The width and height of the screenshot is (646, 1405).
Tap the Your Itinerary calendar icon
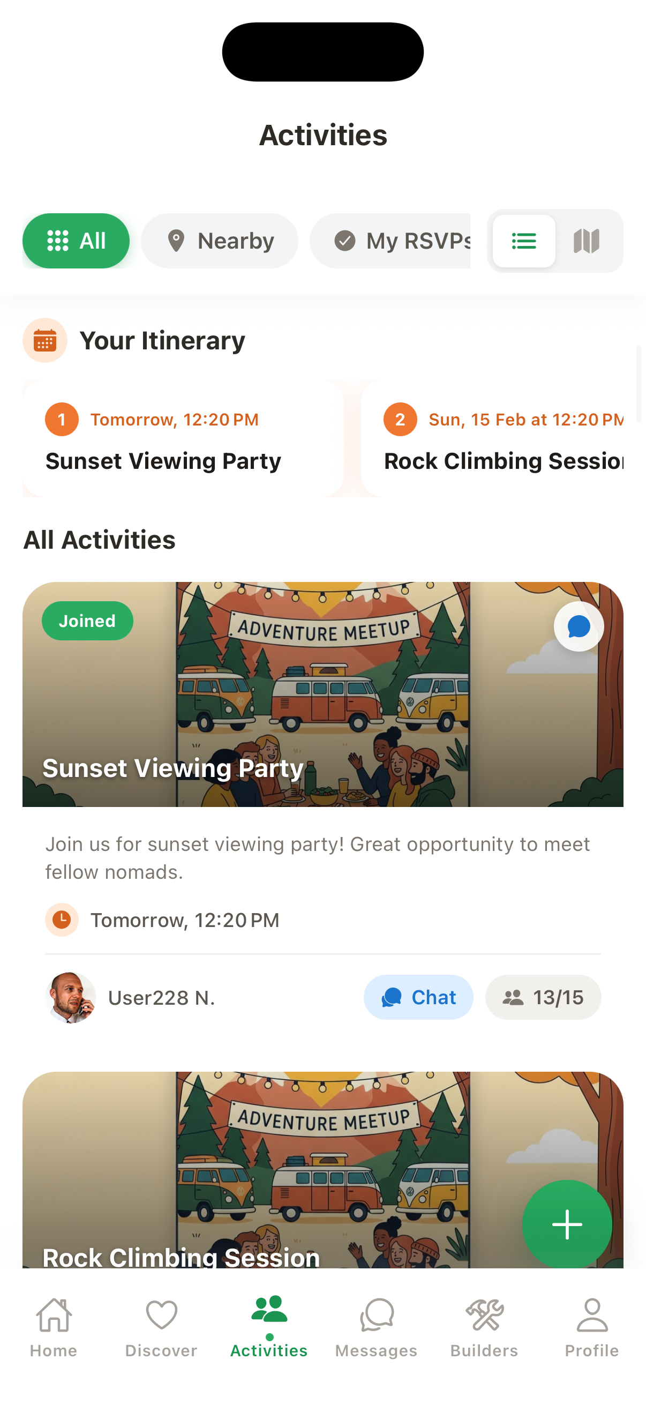pos(44,340)
